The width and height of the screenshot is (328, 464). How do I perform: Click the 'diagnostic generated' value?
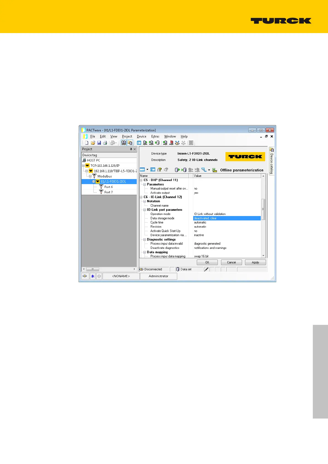(x=207, y=244)
